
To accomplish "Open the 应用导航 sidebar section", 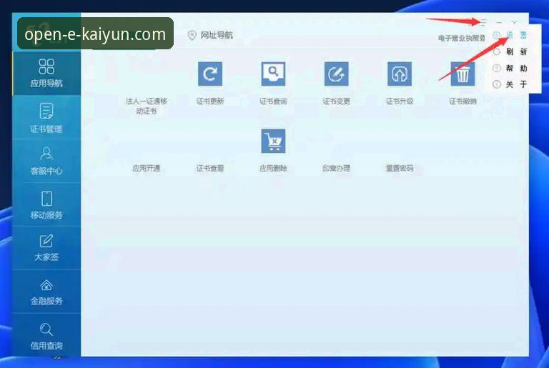I will [x=46, y=73].
